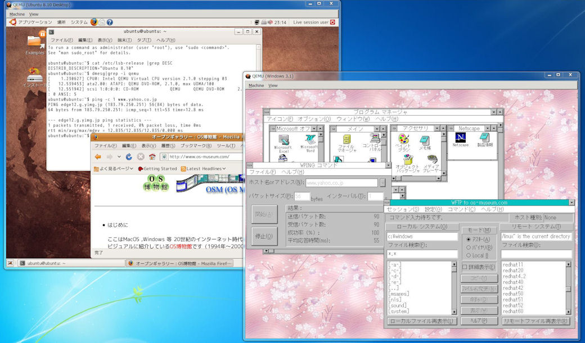Open 端末(T) menu in Ubuntu terminal
Image resolution: width=585 pixels, height=343 pixels.
(125, 40)
